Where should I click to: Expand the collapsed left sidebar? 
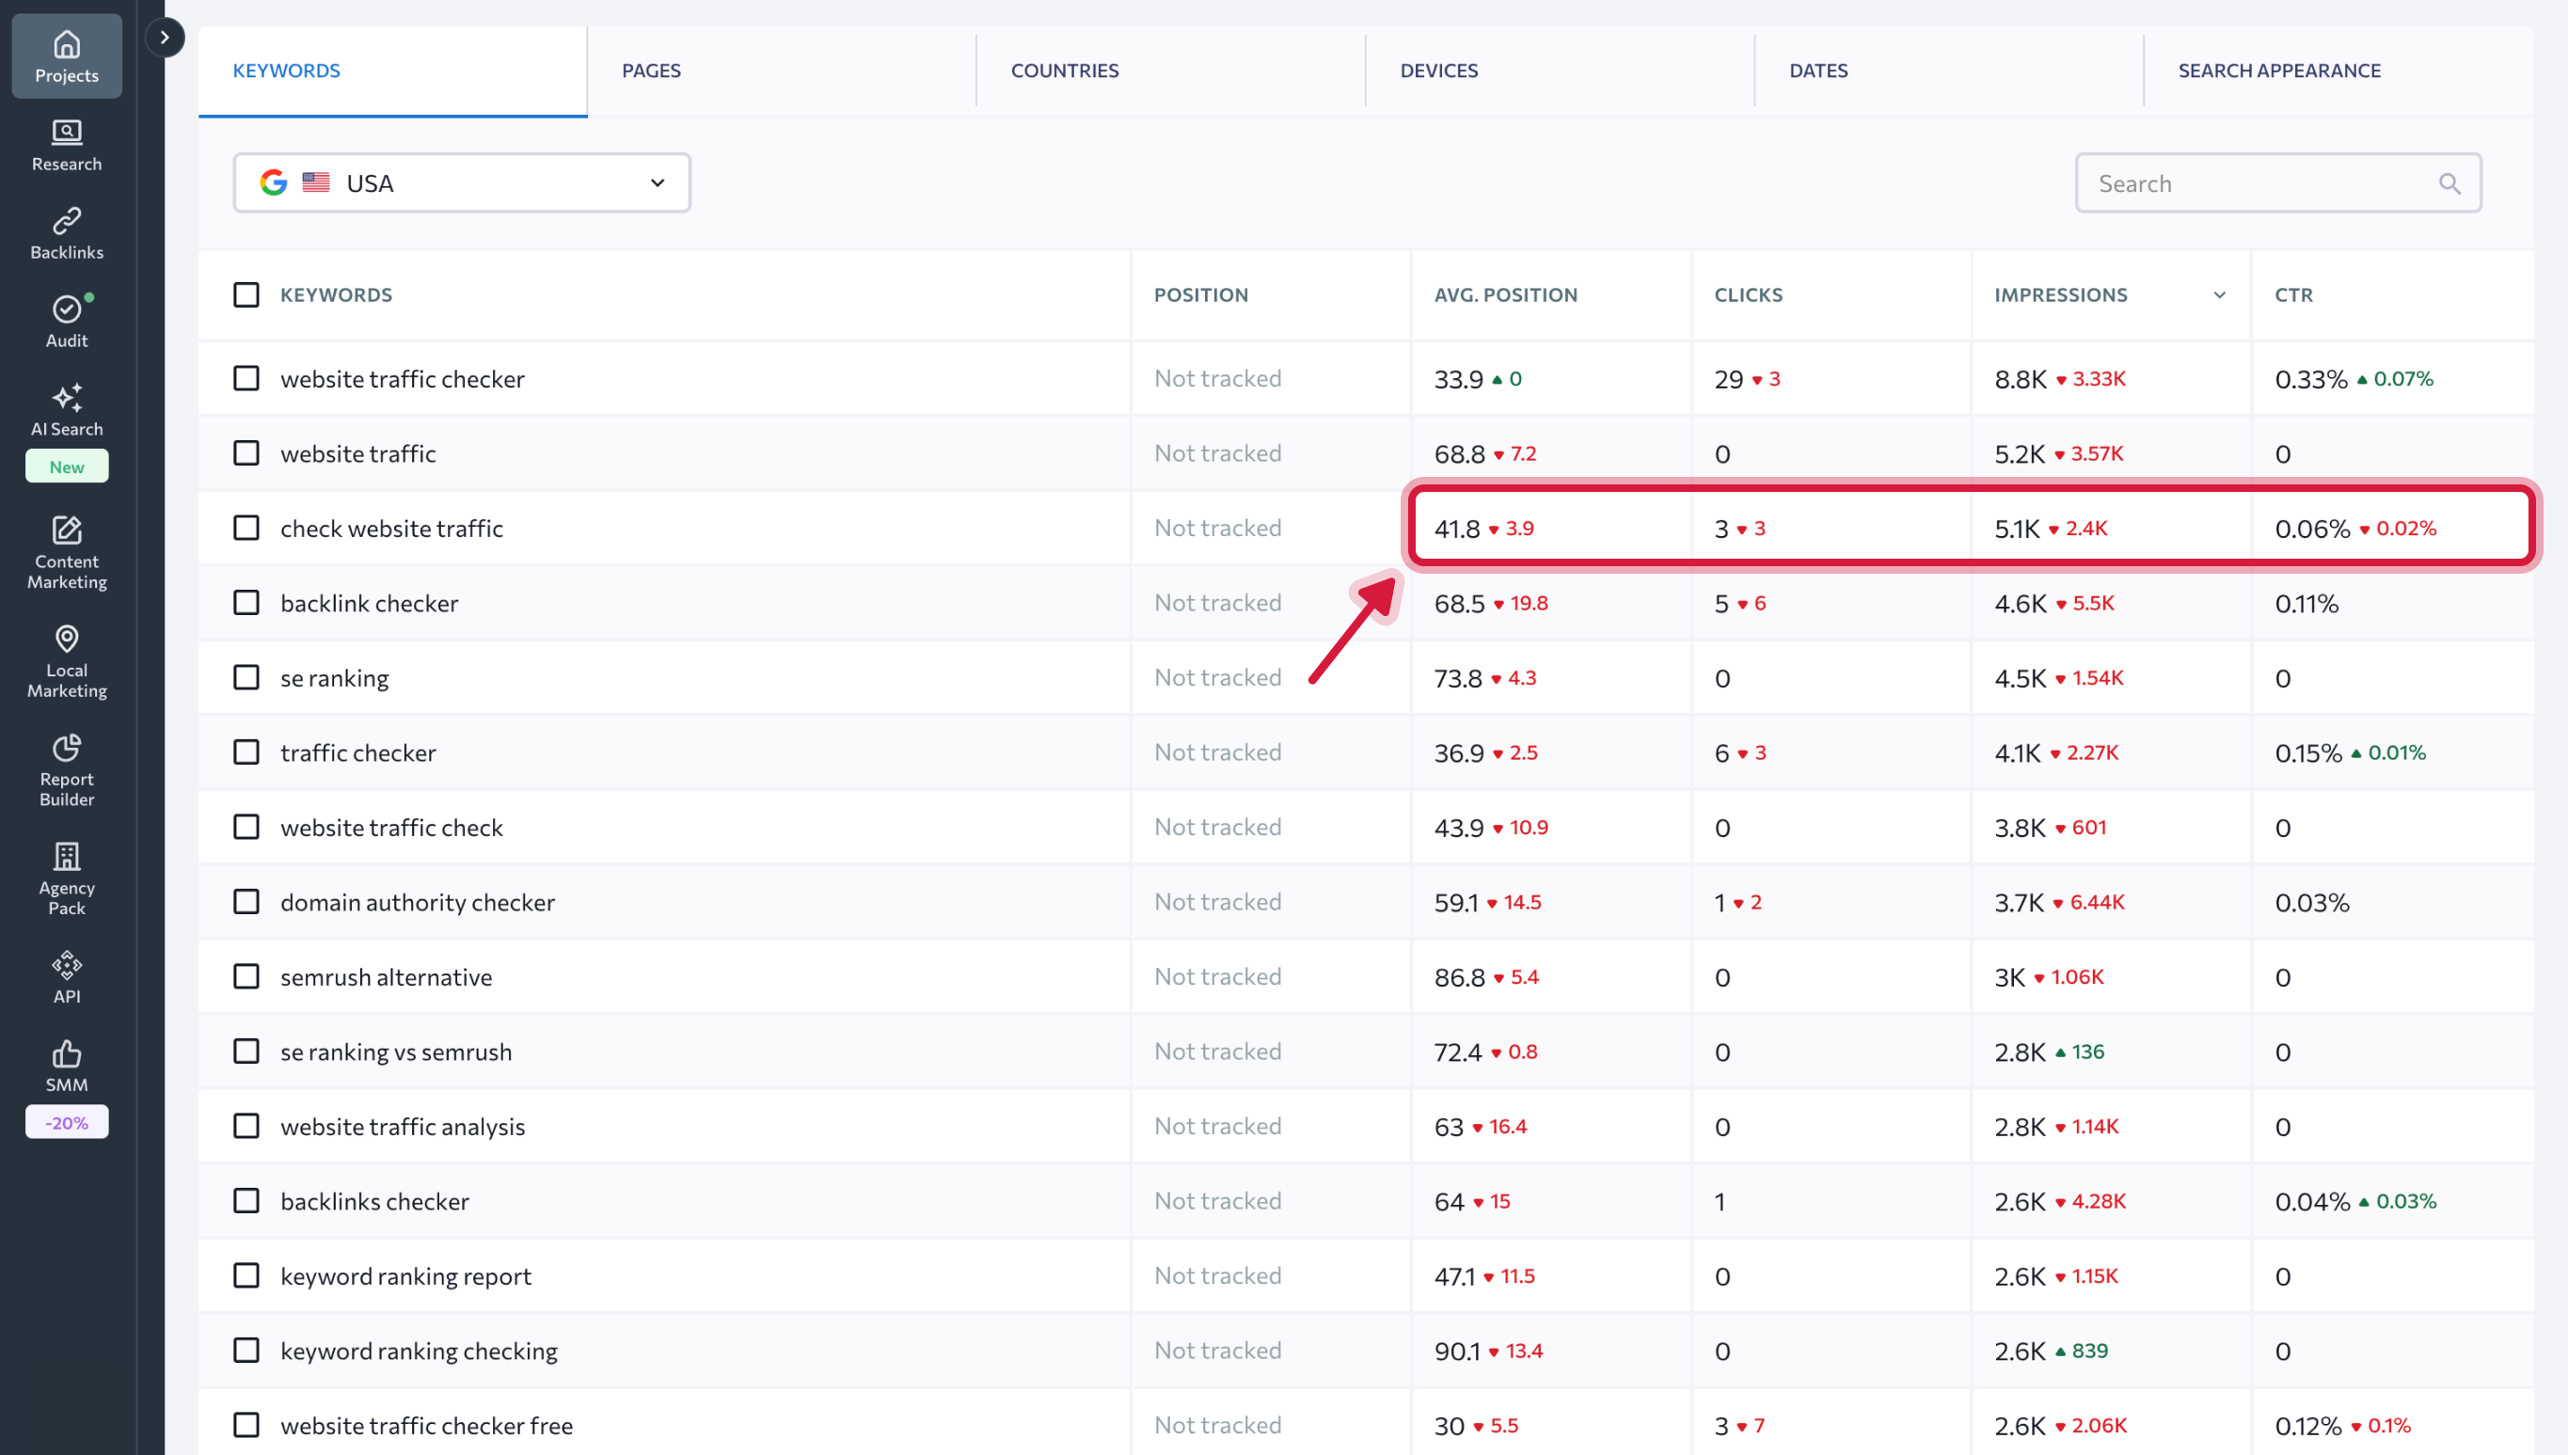[165, 36]
